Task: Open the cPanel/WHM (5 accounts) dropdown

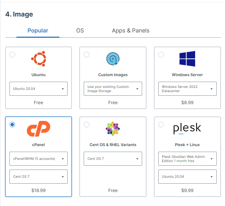Action: click(39, 159)
